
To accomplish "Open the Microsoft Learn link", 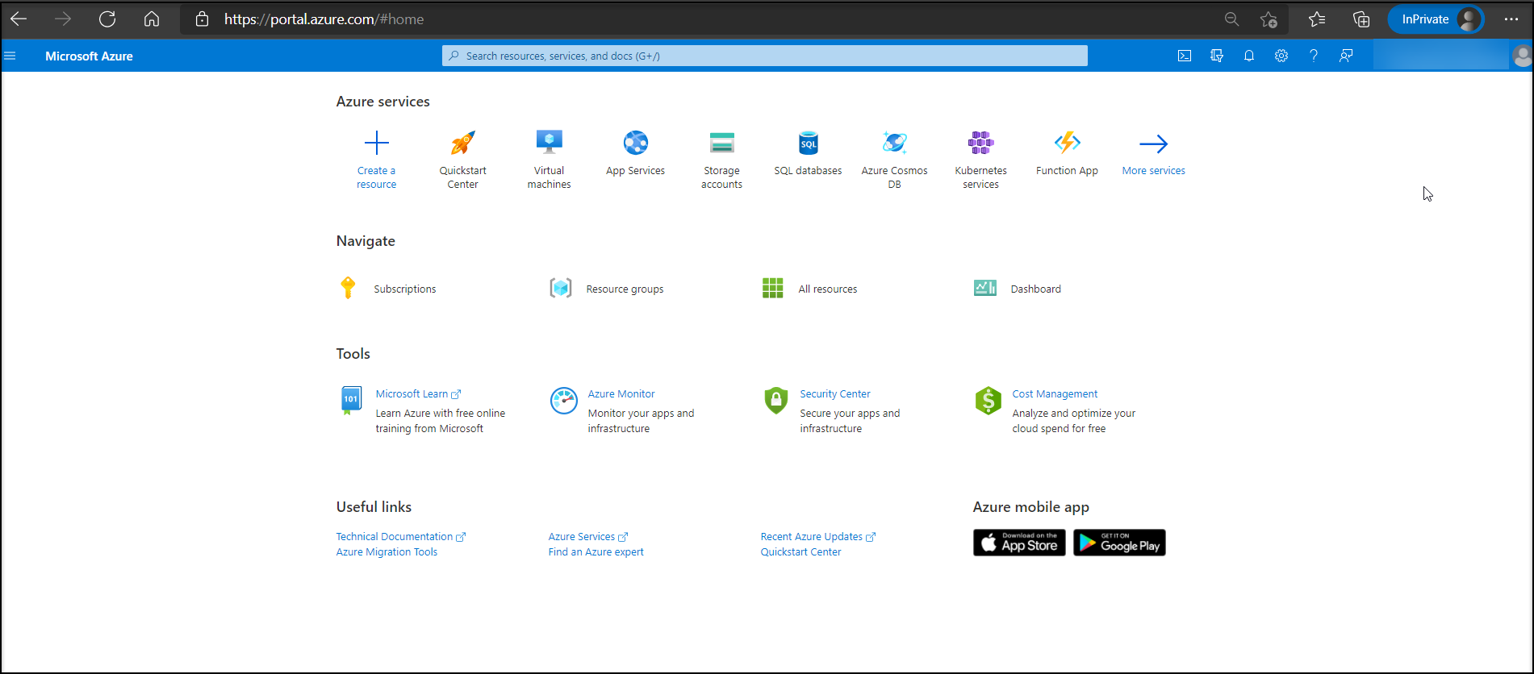I will (x=418, y=394).
